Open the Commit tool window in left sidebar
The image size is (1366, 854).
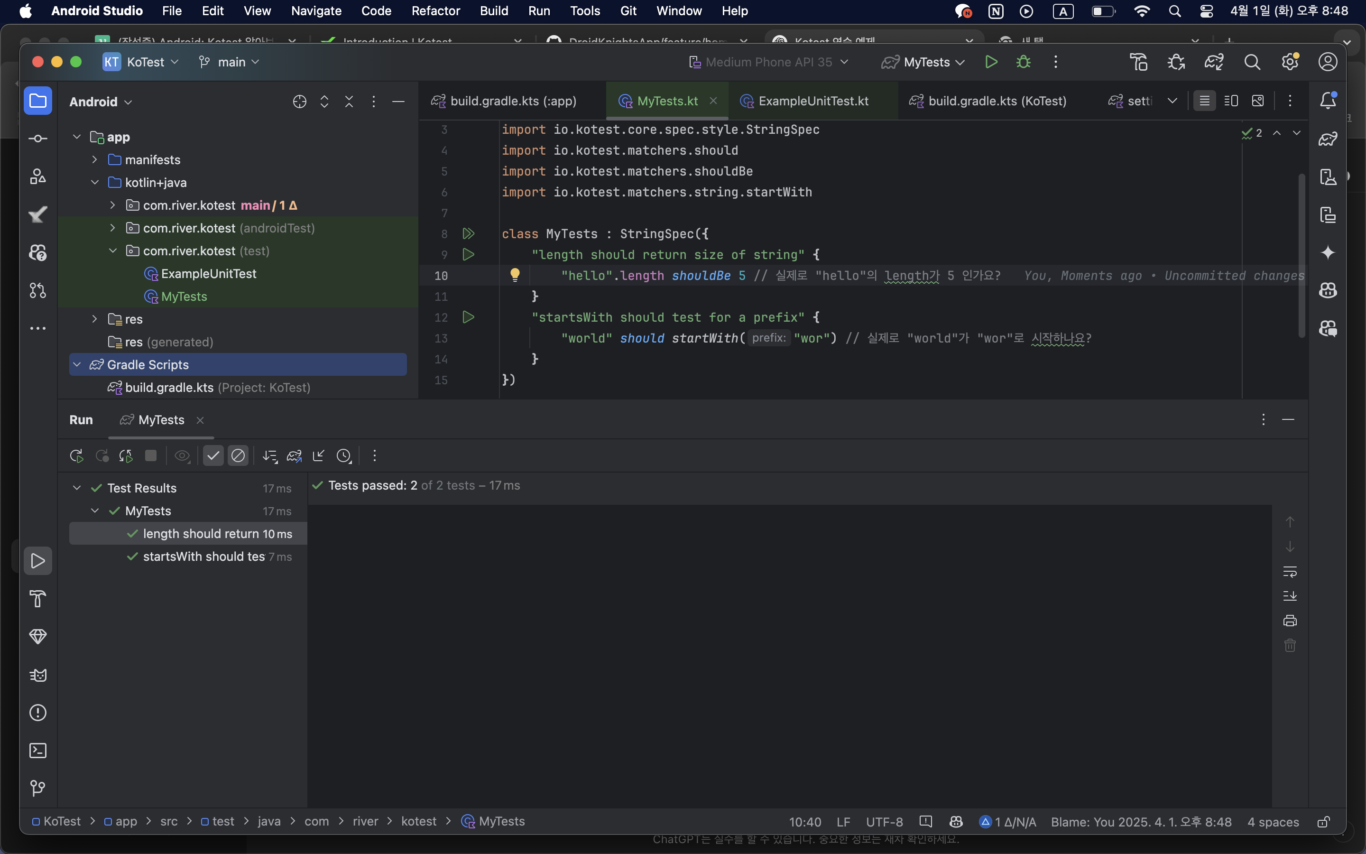tap(38, 139)
